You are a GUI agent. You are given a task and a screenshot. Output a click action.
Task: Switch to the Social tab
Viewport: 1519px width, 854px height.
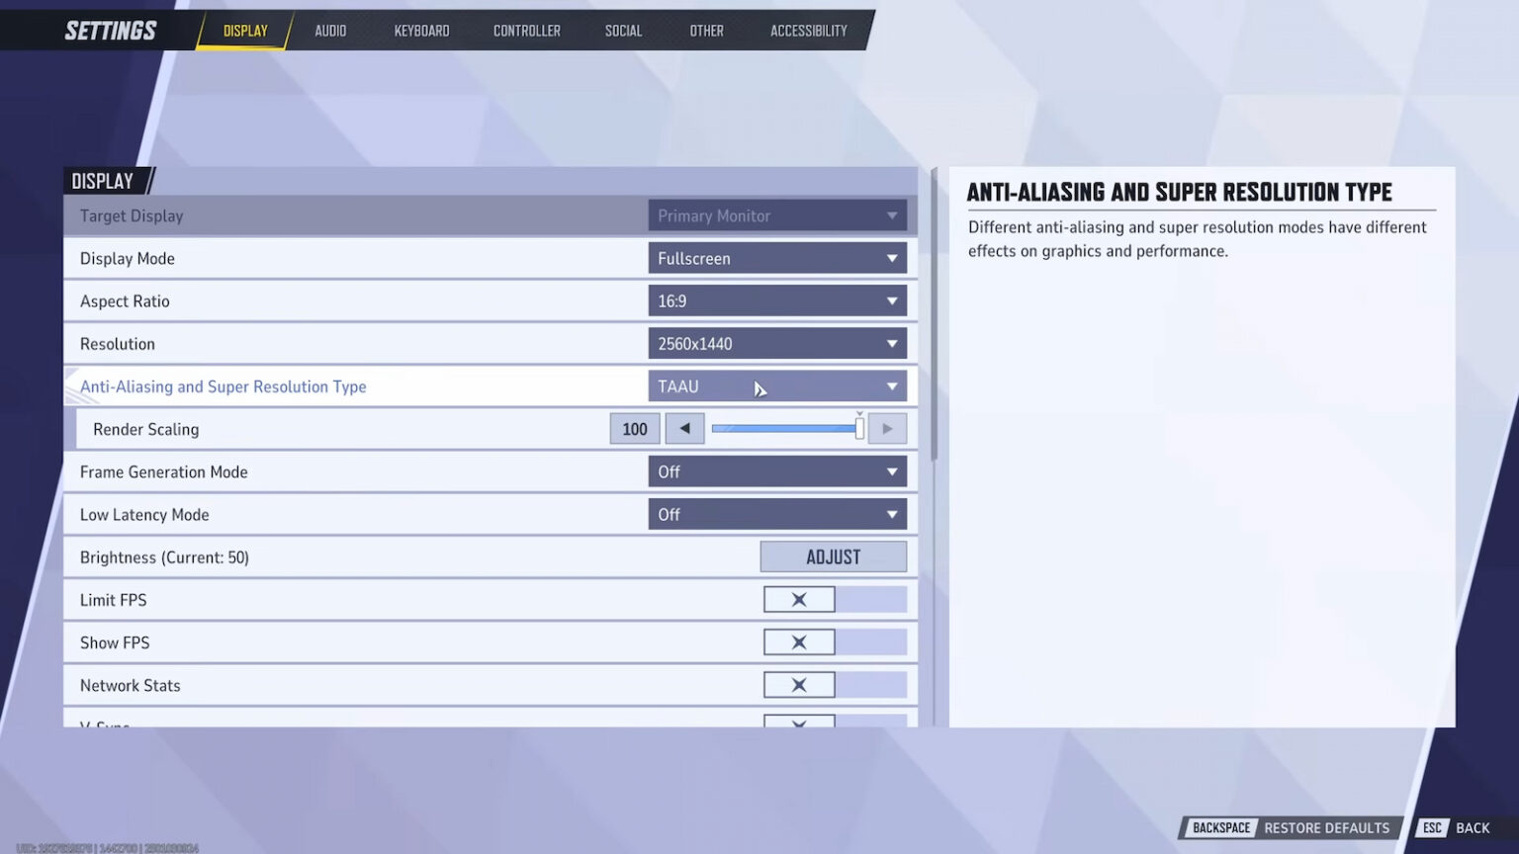click(623, 31)
